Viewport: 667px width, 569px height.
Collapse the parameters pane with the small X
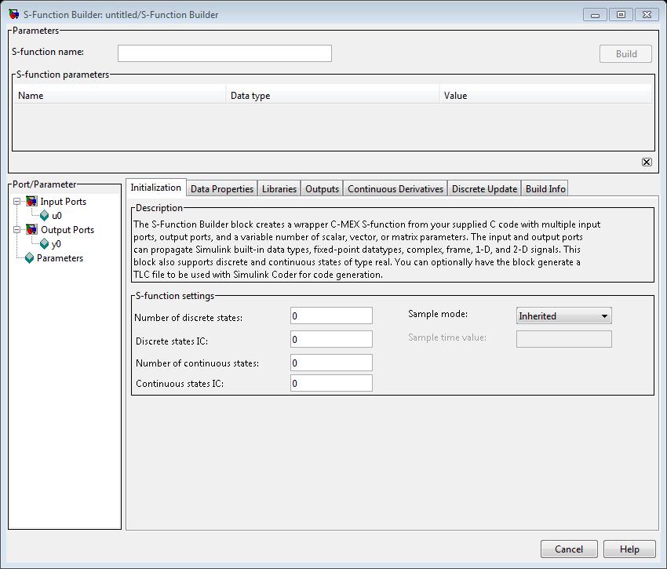[x=647, y=162]
